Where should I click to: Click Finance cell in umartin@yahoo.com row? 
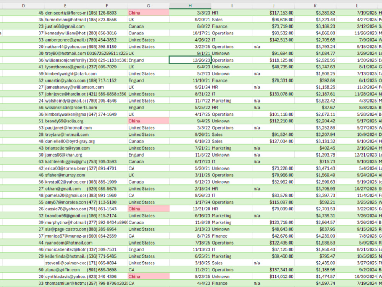[x=232, y=80]
